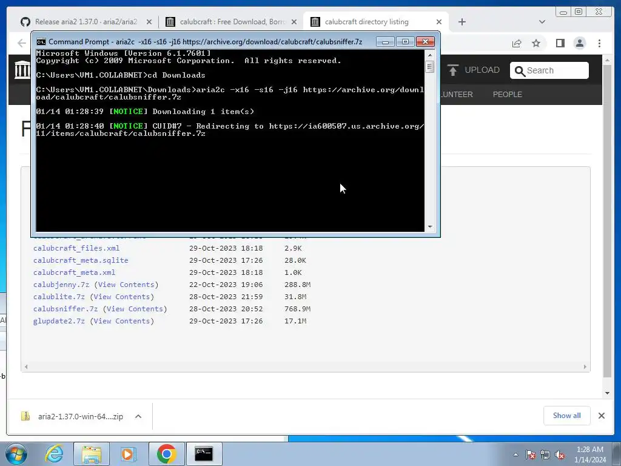Go back in Chrome
Screen dimensions: 621x466
(22, 43)
